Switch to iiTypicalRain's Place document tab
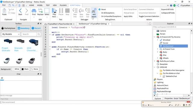The height and width of the screenshot is (109, 193). pyautogui.click(x=60, y=24)
